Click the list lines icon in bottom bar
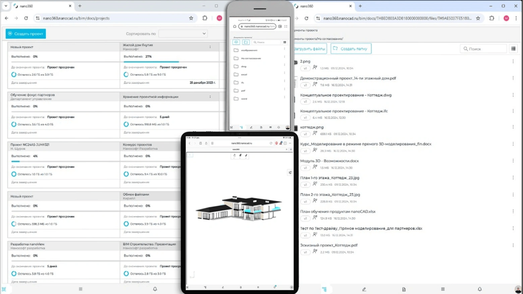The image size is (523, 294). (443, 289)
